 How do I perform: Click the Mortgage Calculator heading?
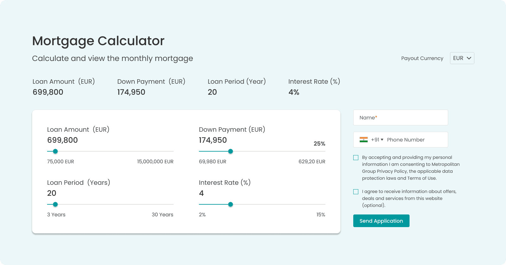tap(98, 41)
